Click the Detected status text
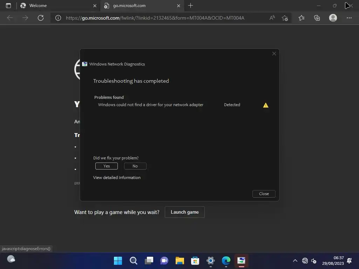Image resolution: width=359 pixels, height=269 pixels. point(232,105)
